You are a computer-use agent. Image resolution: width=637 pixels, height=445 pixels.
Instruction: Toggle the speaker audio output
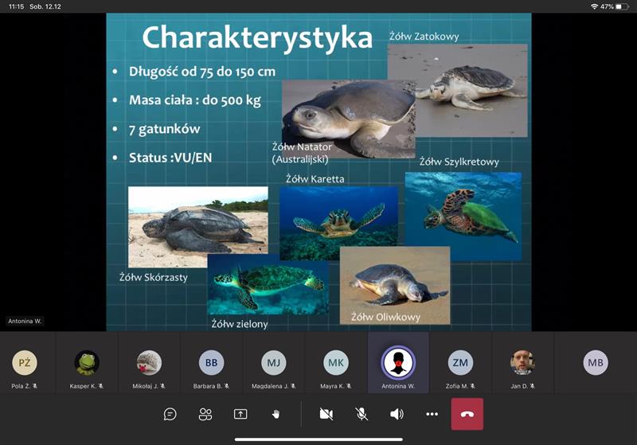(397, 414)
